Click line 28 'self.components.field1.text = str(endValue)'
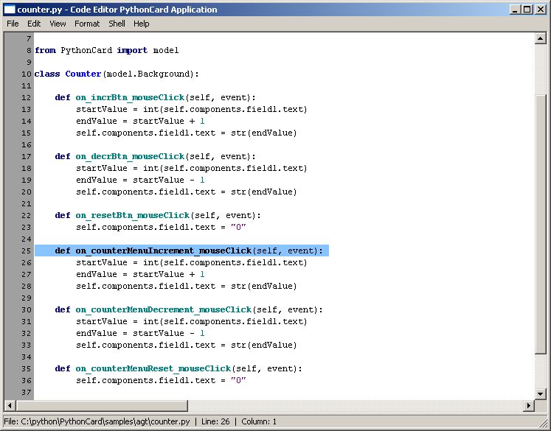 (x=186, y=287)
